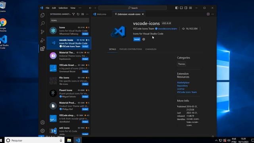The height and width of the screenshot is (143, 254).
Task: Install the Icons extension by Mhammed Talhaouy
Action: tap(85, 34)
